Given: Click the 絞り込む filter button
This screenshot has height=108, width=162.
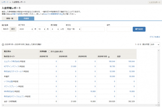Looking at the screenshot, I should [x=139, y=29].
